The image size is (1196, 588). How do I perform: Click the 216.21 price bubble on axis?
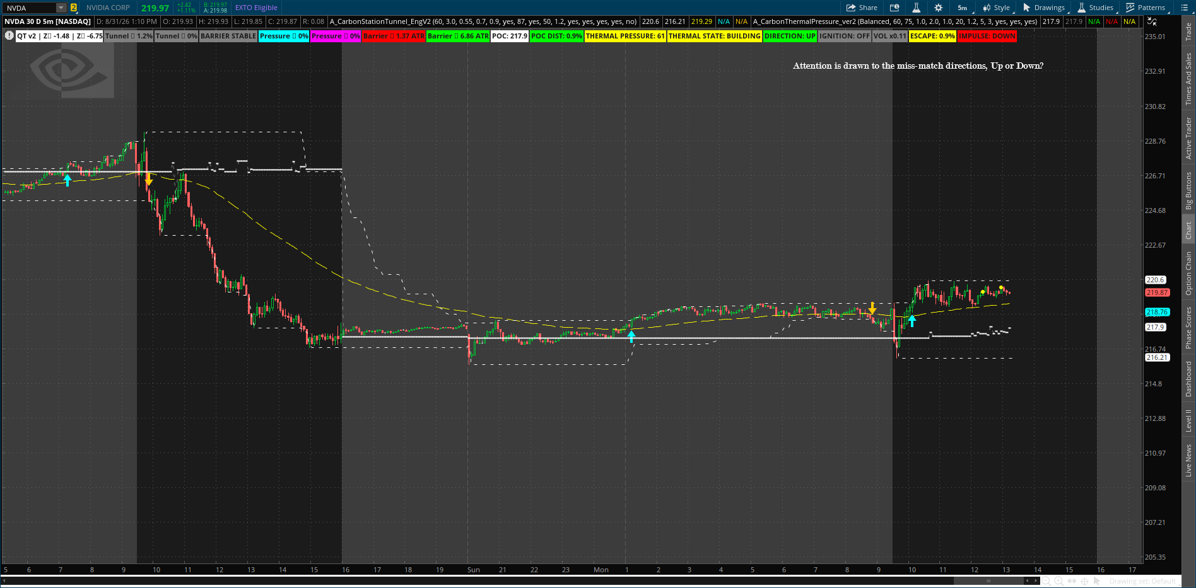(x=1158, y=357)
